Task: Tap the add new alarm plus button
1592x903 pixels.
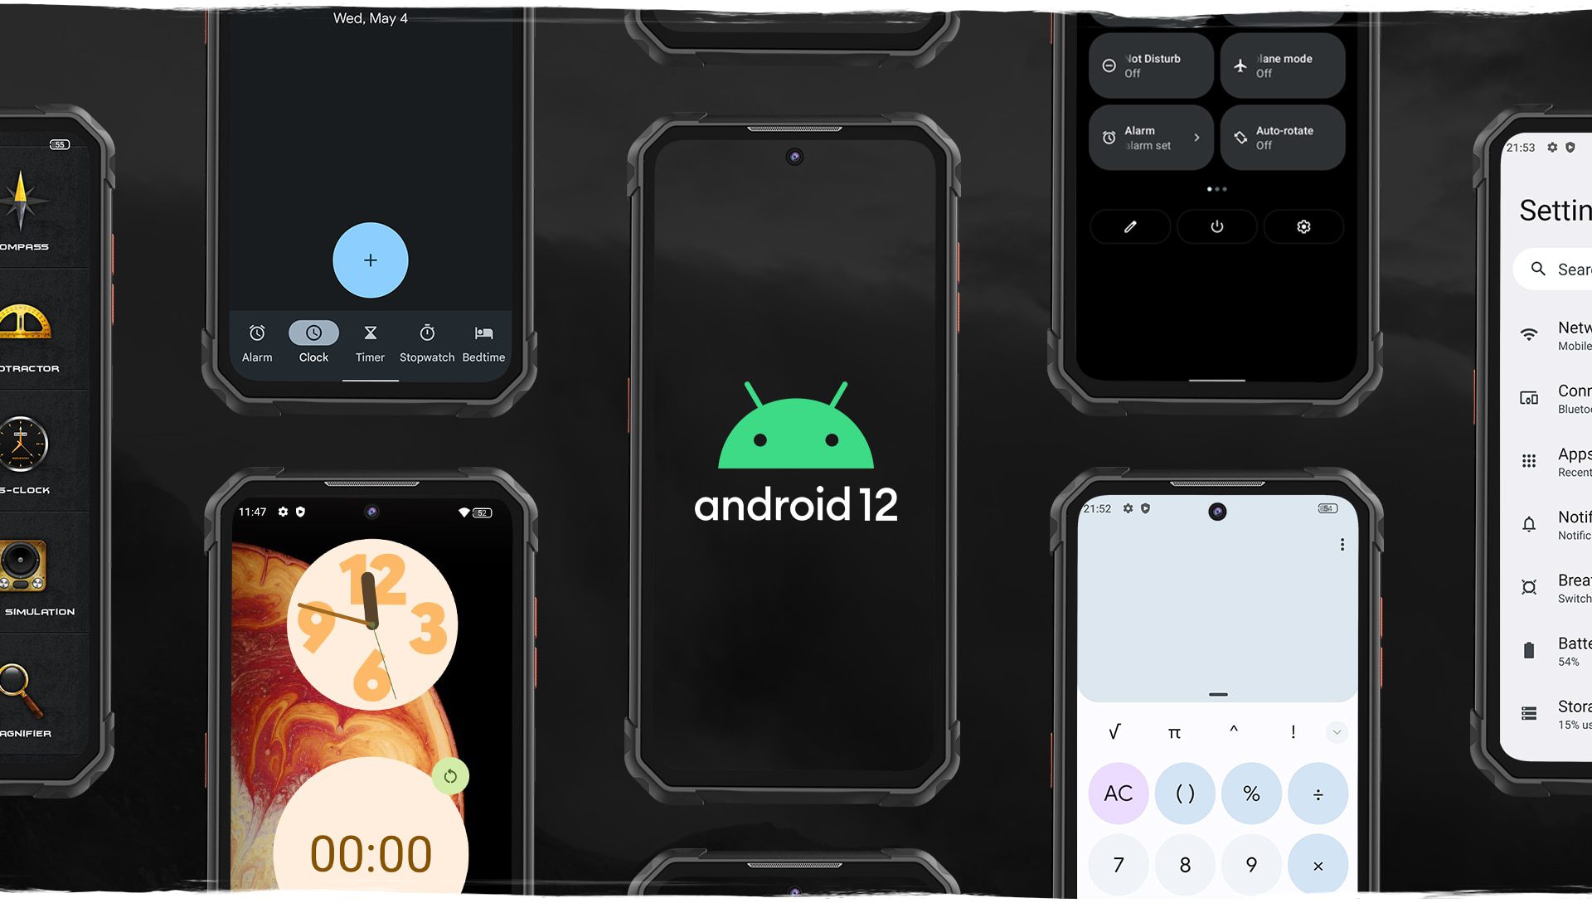Action: click(371, 259)
